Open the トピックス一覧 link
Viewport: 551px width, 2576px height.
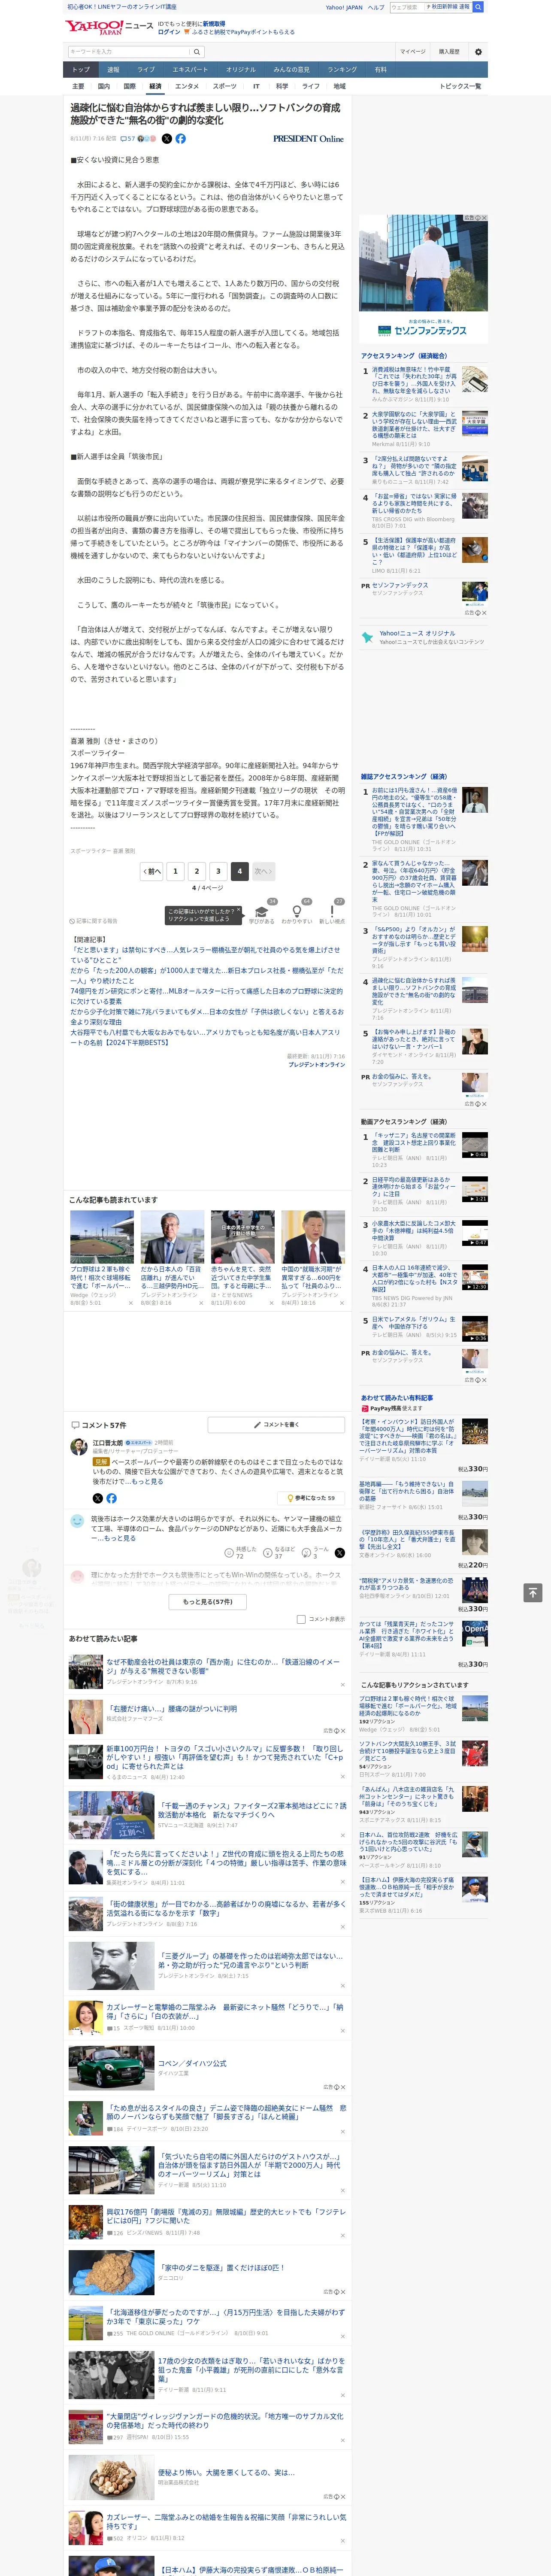(x=460, y=86)
